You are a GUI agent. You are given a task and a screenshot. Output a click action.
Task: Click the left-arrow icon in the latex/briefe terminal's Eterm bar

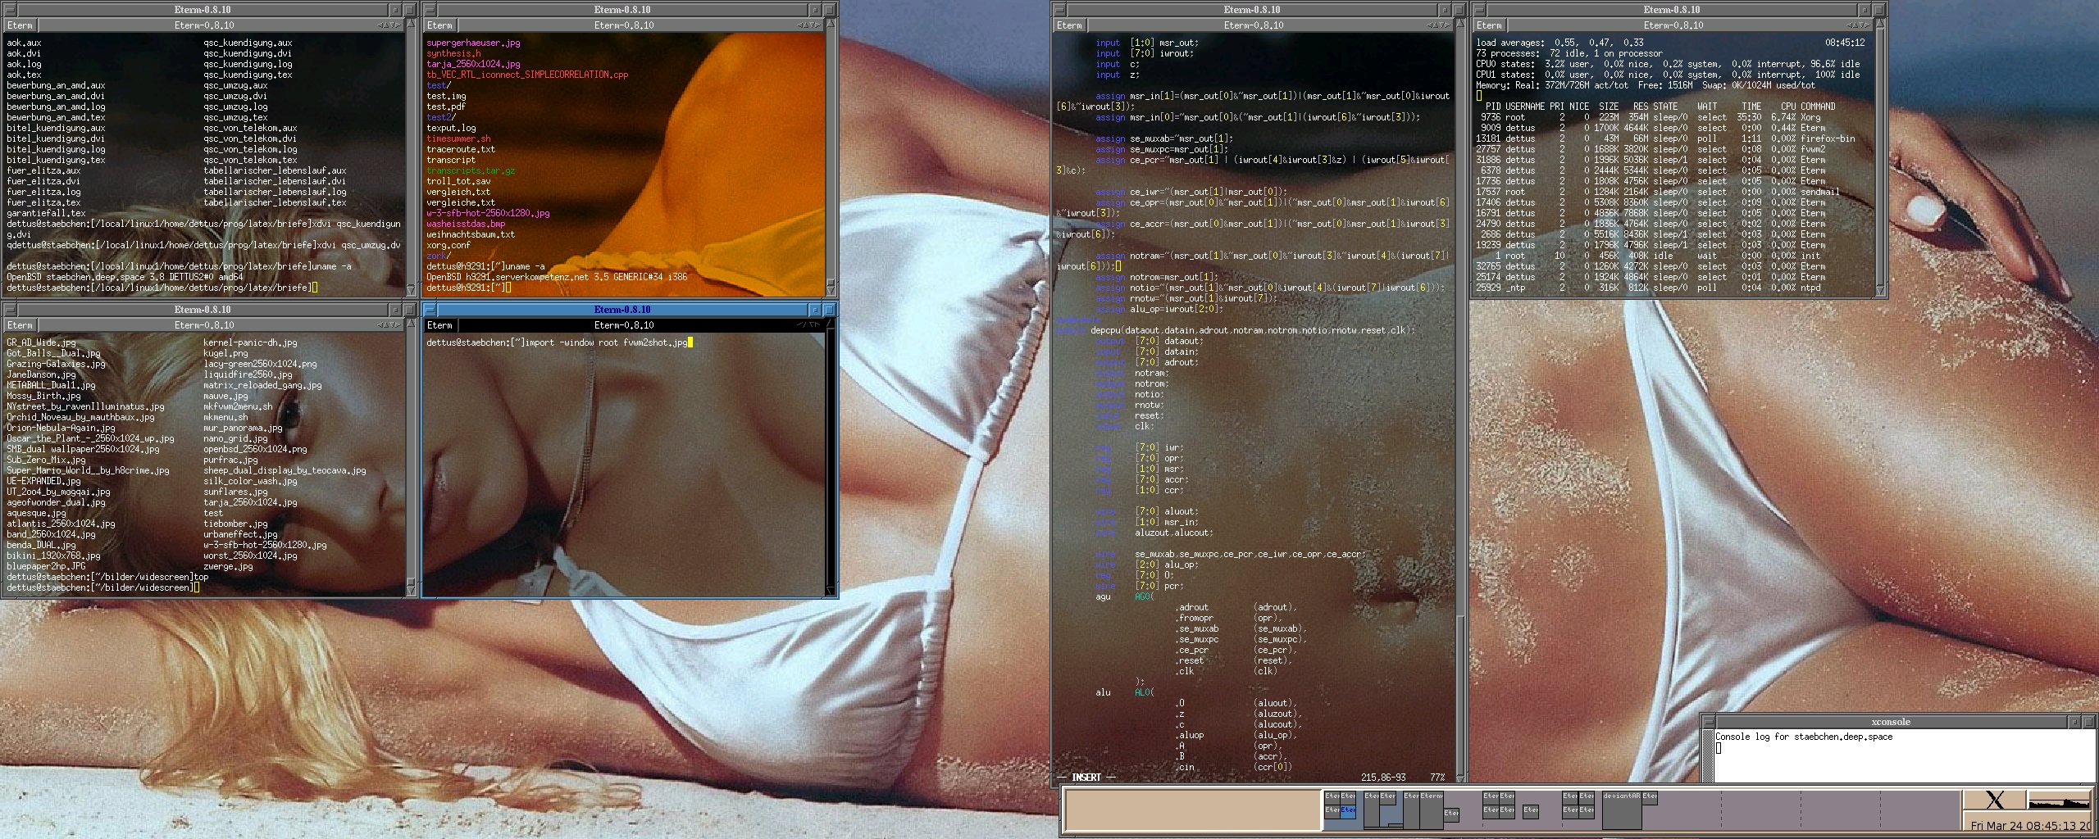tap(380, 25)
